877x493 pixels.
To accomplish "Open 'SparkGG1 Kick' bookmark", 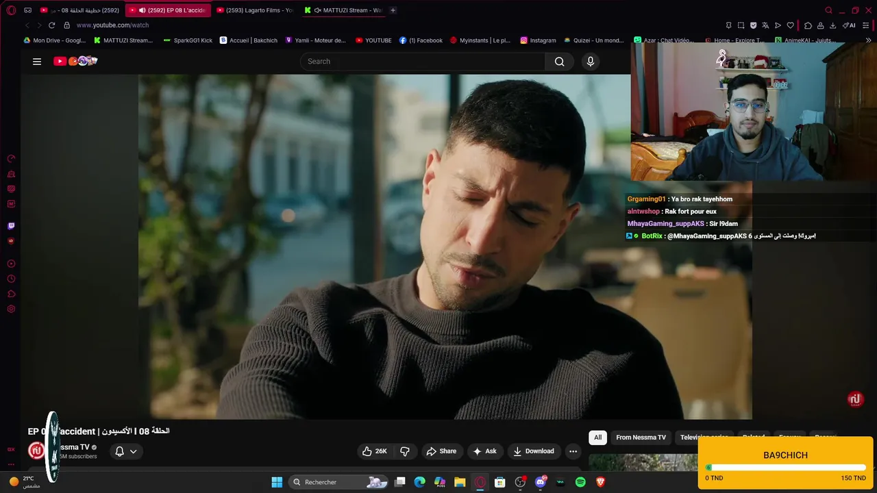I will coord(188,40).
